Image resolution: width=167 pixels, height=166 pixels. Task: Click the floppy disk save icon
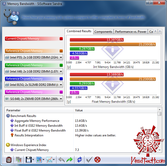tap(28, 160)
